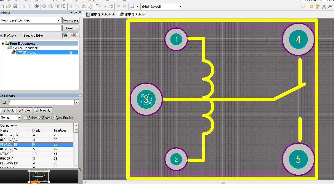
Task: Select component G6K-2F-Y in list
Action: click(37, 159)
